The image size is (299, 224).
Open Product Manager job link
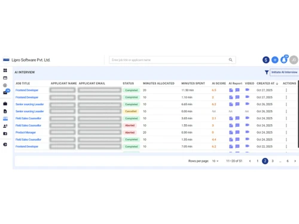(26, 133)
